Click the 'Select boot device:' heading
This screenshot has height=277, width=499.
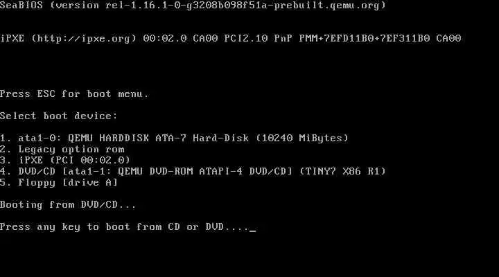(58, 116)
